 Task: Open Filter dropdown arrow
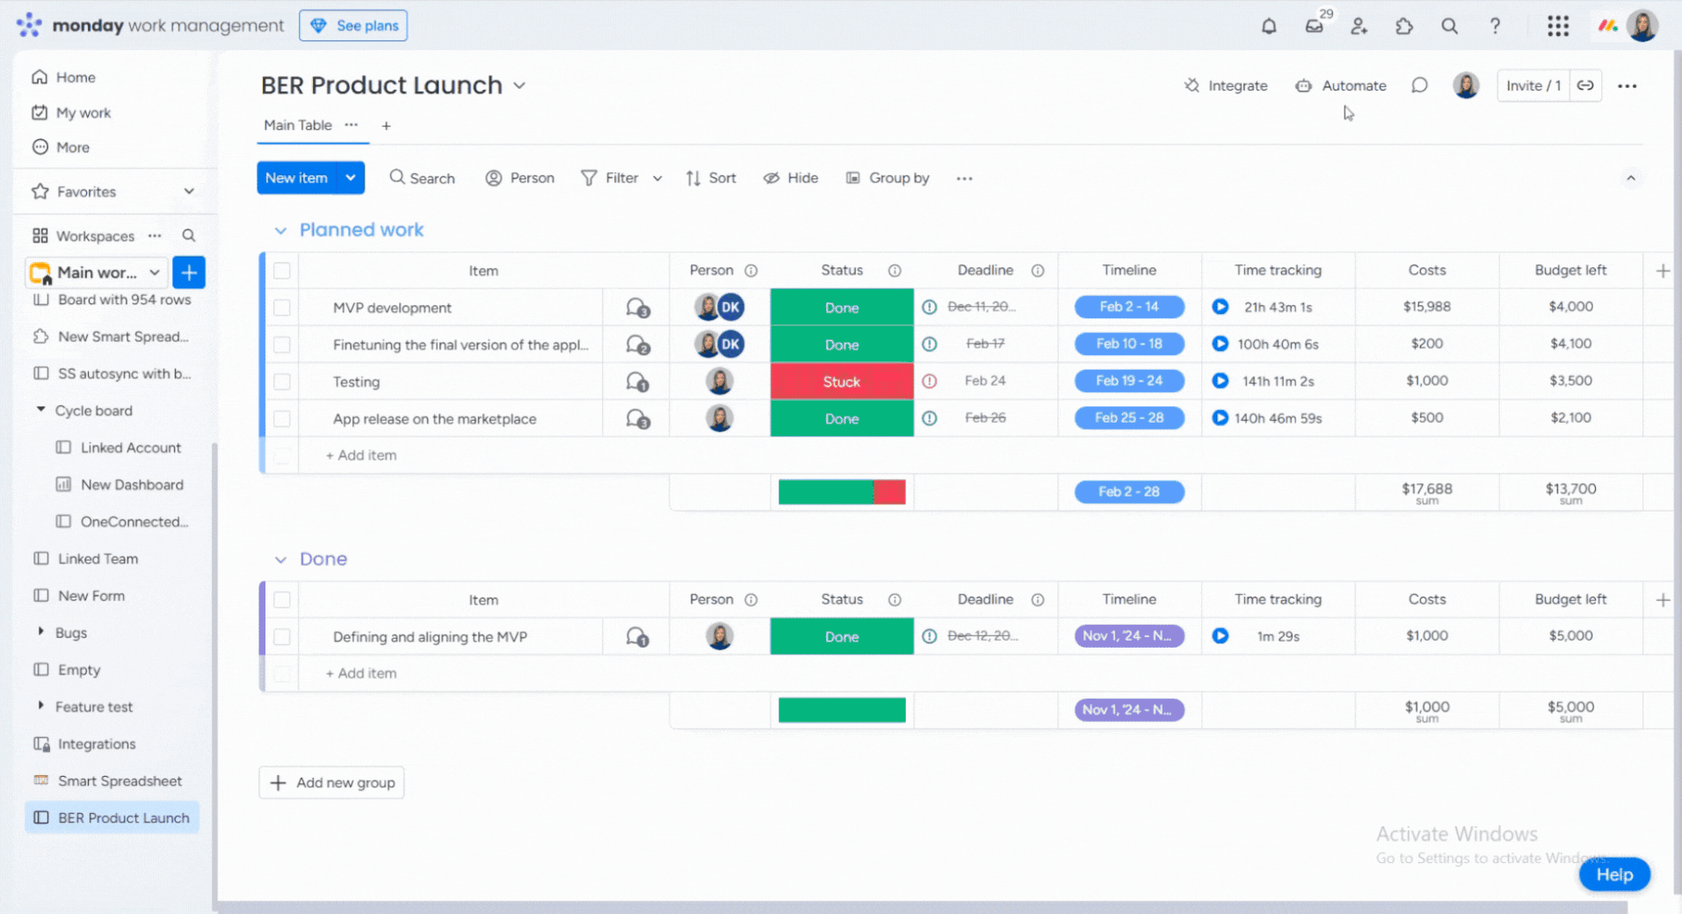(657, 178)
